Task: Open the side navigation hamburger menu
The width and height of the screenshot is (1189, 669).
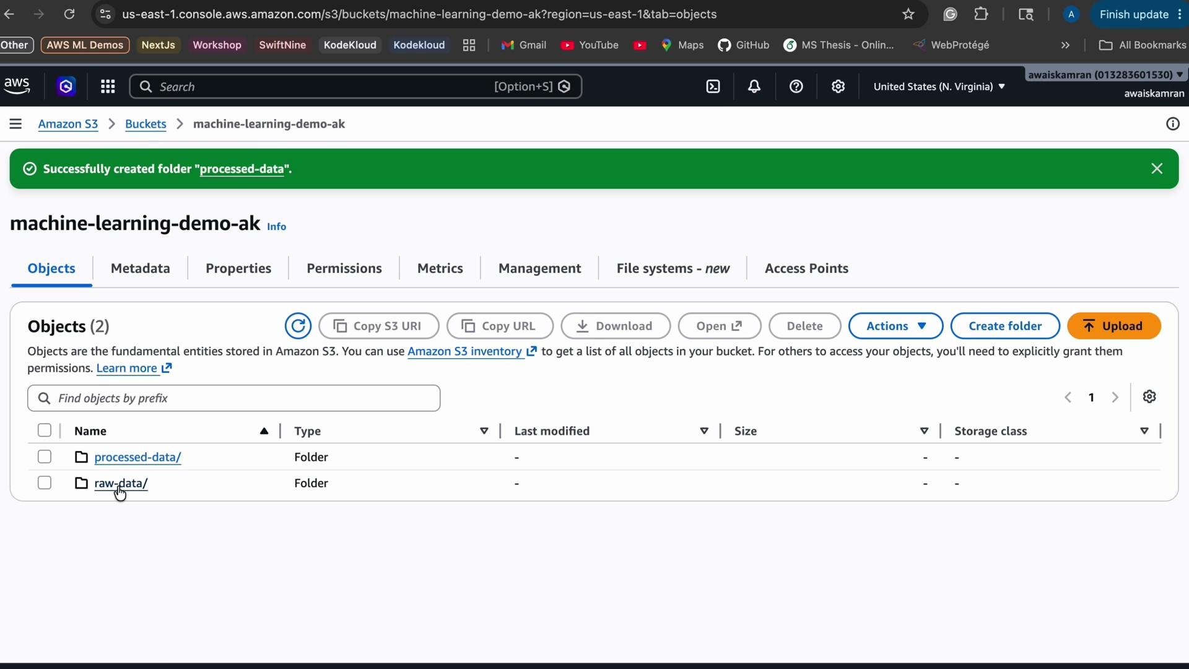Action: click(x=15, y=124)
